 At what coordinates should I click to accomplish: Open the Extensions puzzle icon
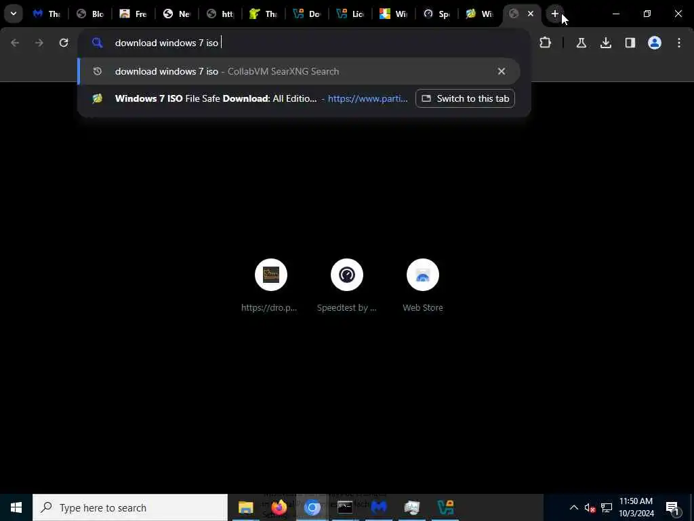546,43
